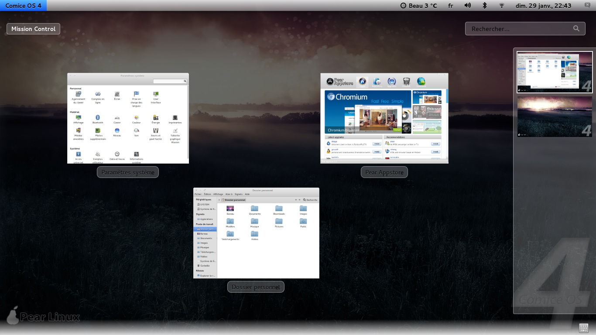Select the Paramètres système window preview
596x335 pixels.
[128, 118]
